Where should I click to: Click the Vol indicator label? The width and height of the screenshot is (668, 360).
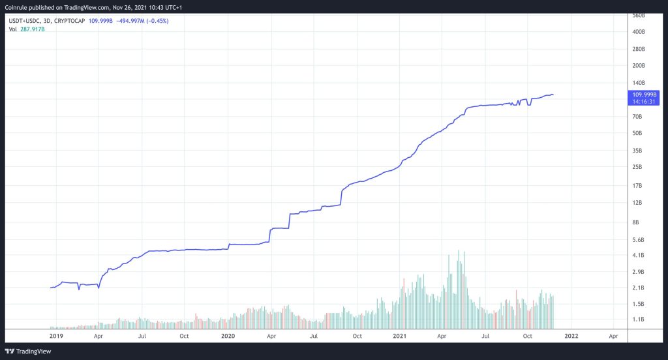click(13, 29)
